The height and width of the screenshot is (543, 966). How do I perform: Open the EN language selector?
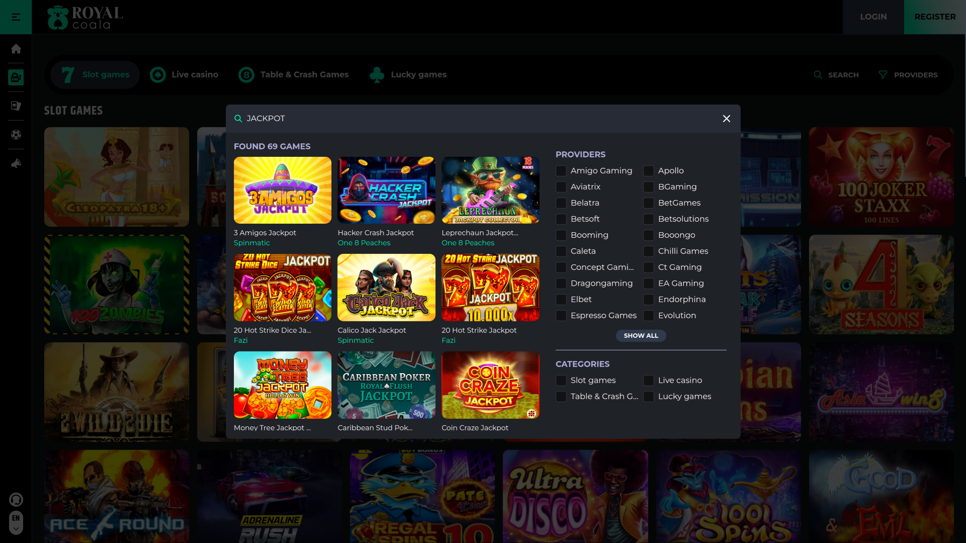point(16,522)
